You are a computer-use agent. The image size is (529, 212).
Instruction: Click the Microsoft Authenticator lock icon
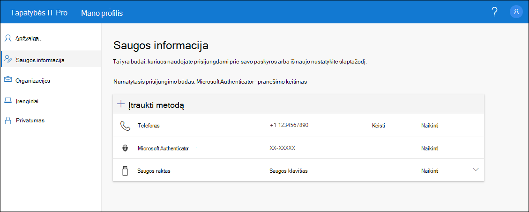[125, 148]
